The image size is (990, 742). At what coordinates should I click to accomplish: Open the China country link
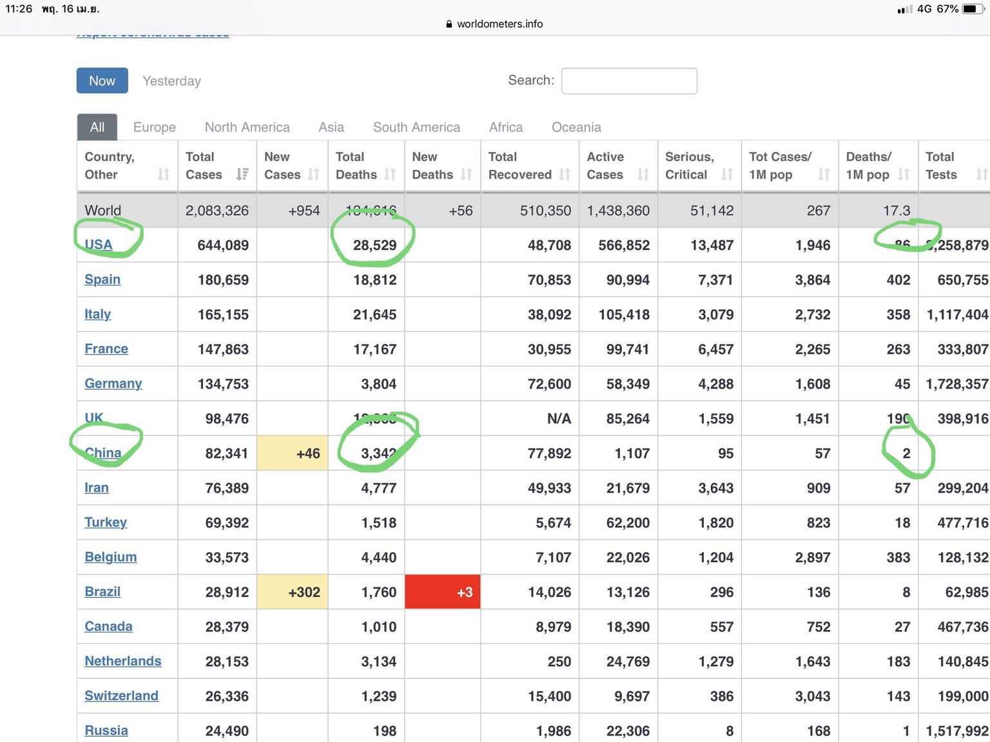(103, 453)
